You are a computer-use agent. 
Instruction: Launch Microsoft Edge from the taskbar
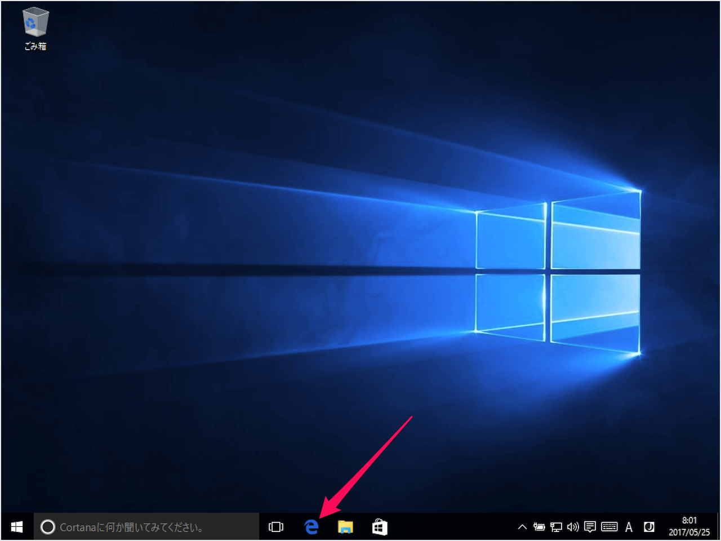[311, 527]
